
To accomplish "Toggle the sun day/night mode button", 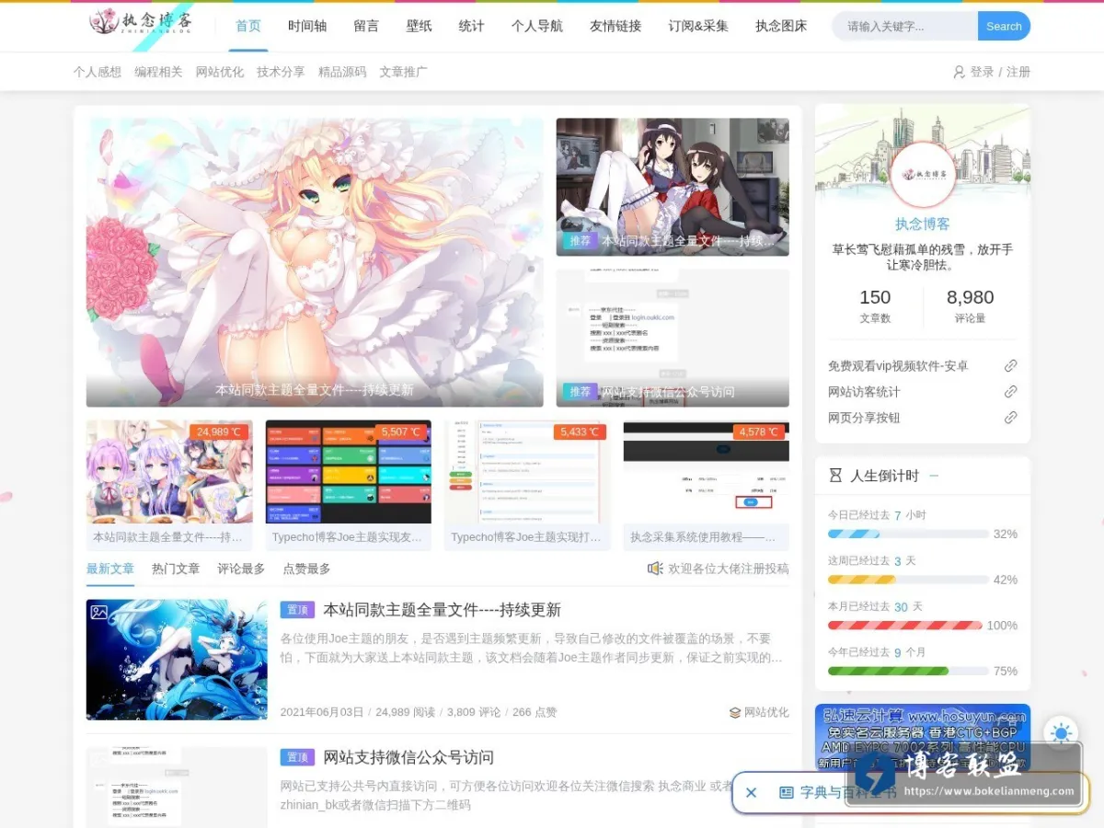I will coord(1062,733).
